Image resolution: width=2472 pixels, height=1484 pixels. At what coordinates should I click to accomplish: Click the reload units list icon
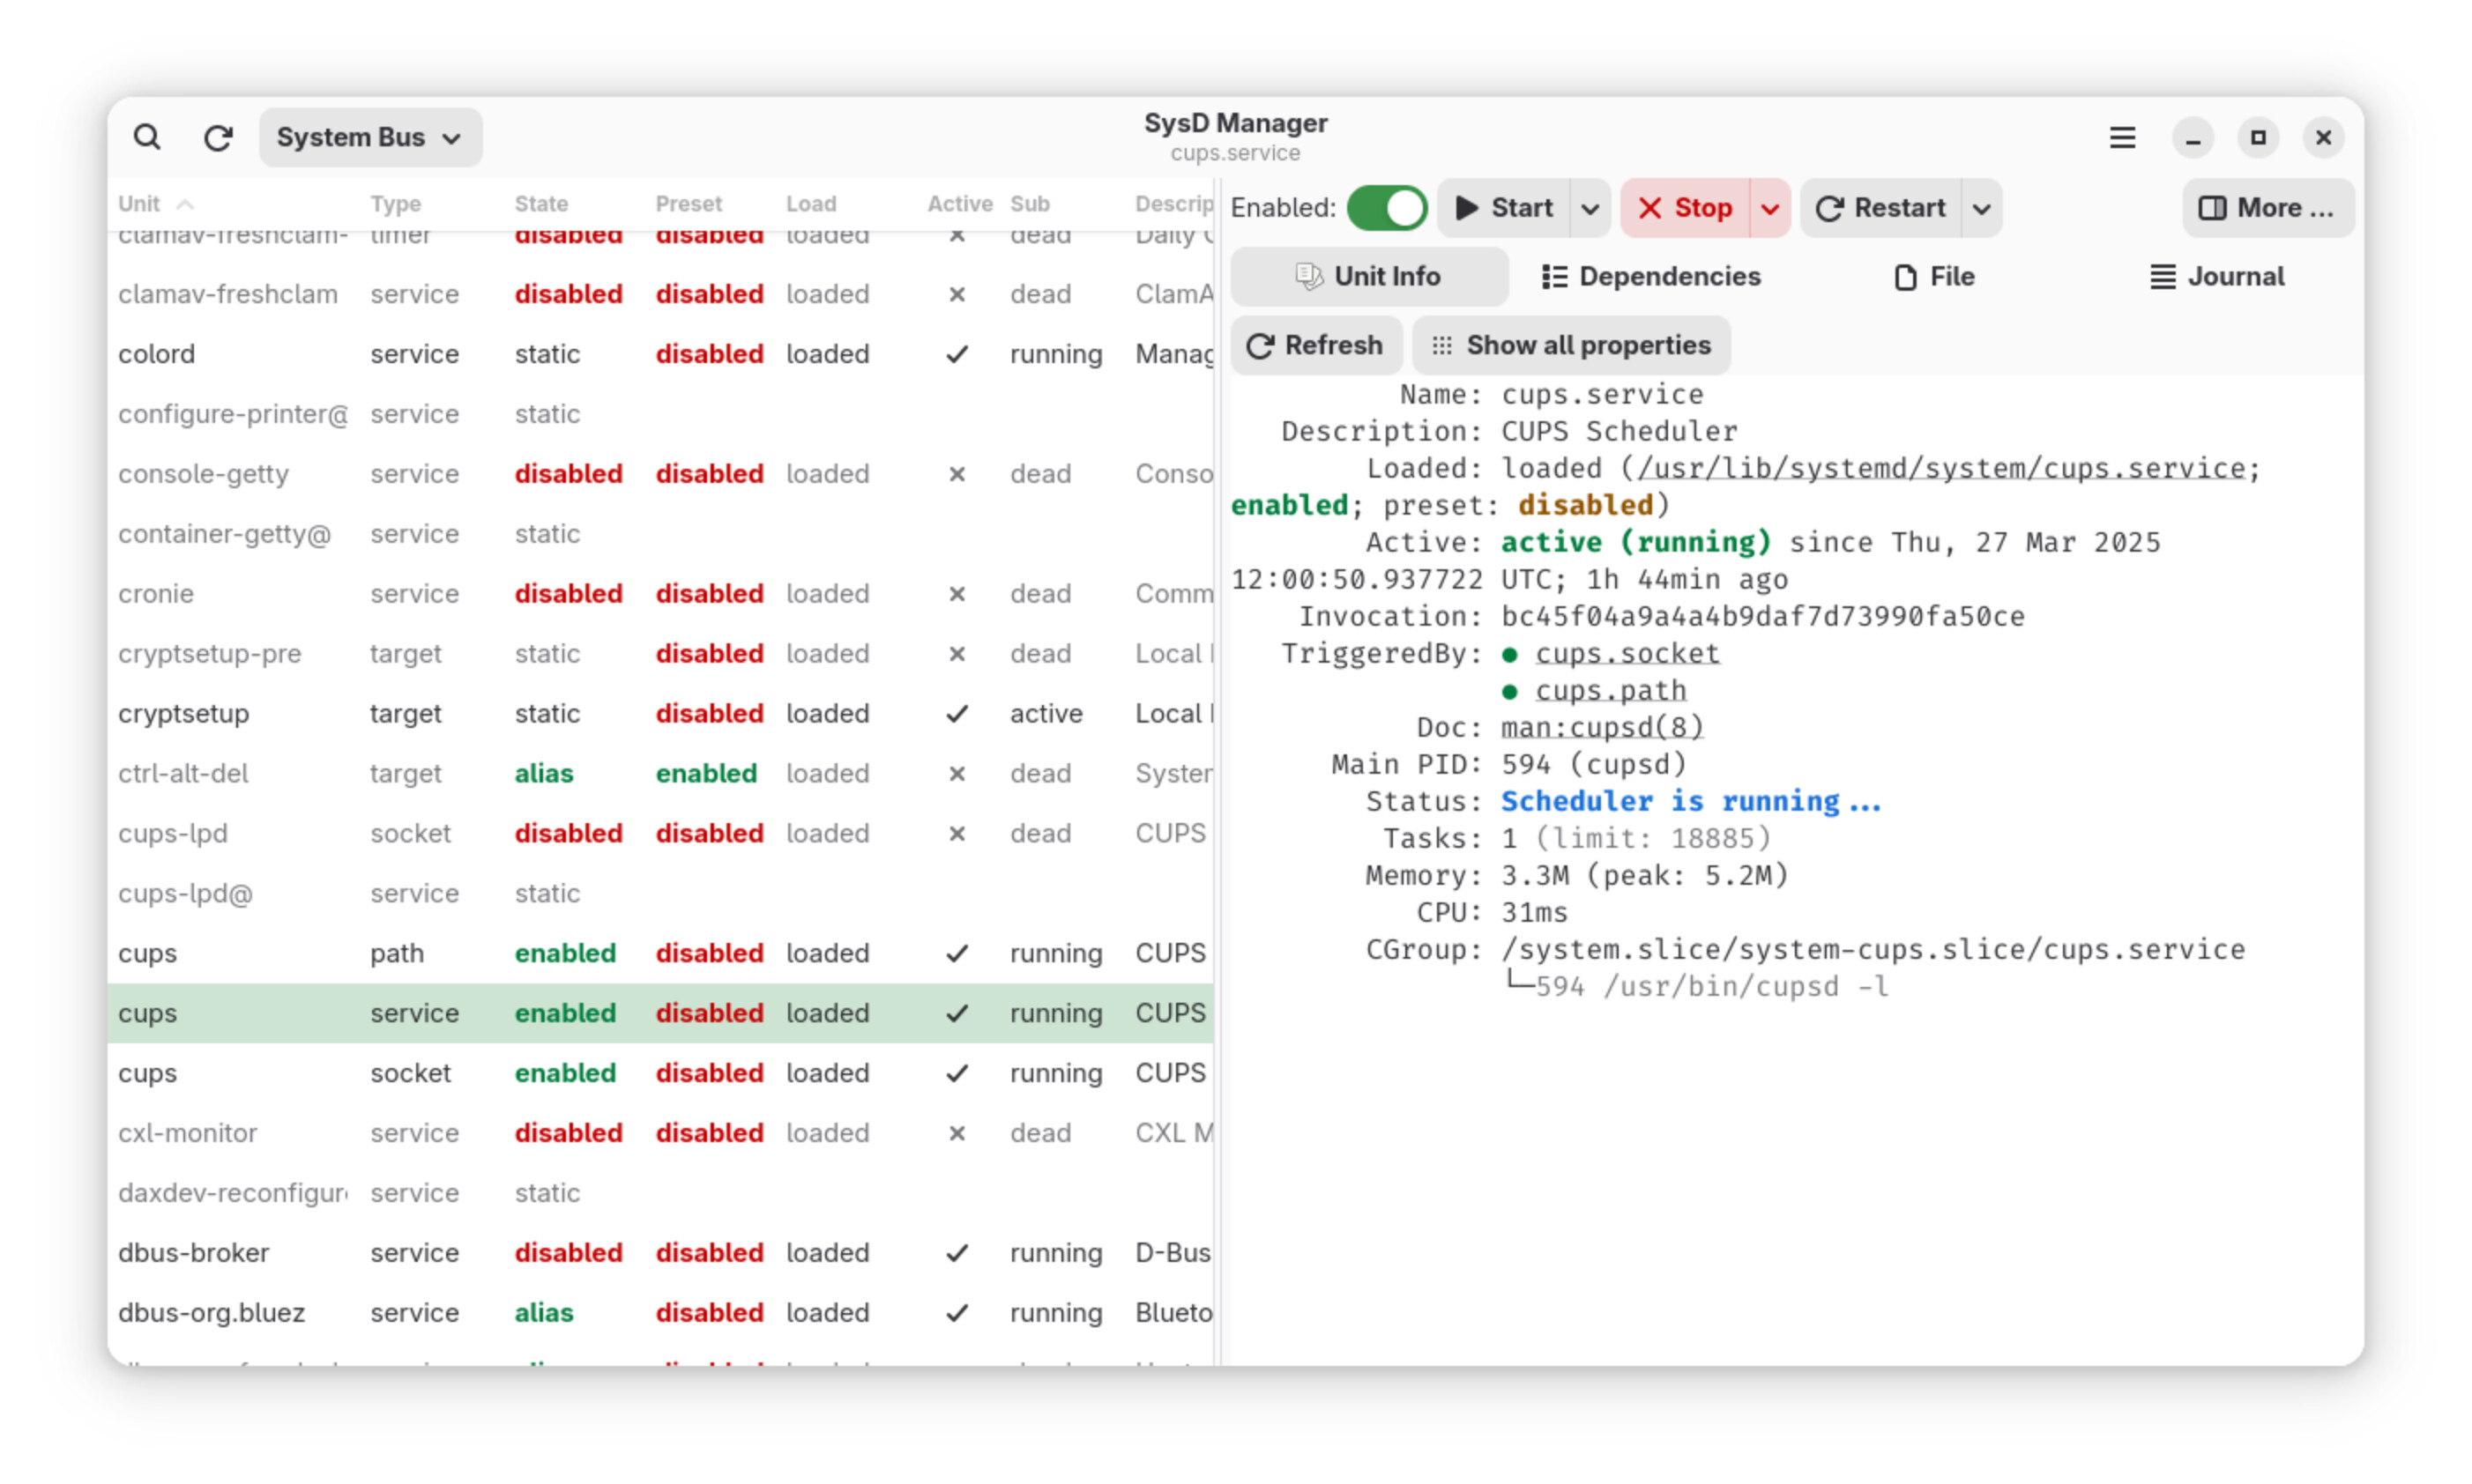[218, 137]
